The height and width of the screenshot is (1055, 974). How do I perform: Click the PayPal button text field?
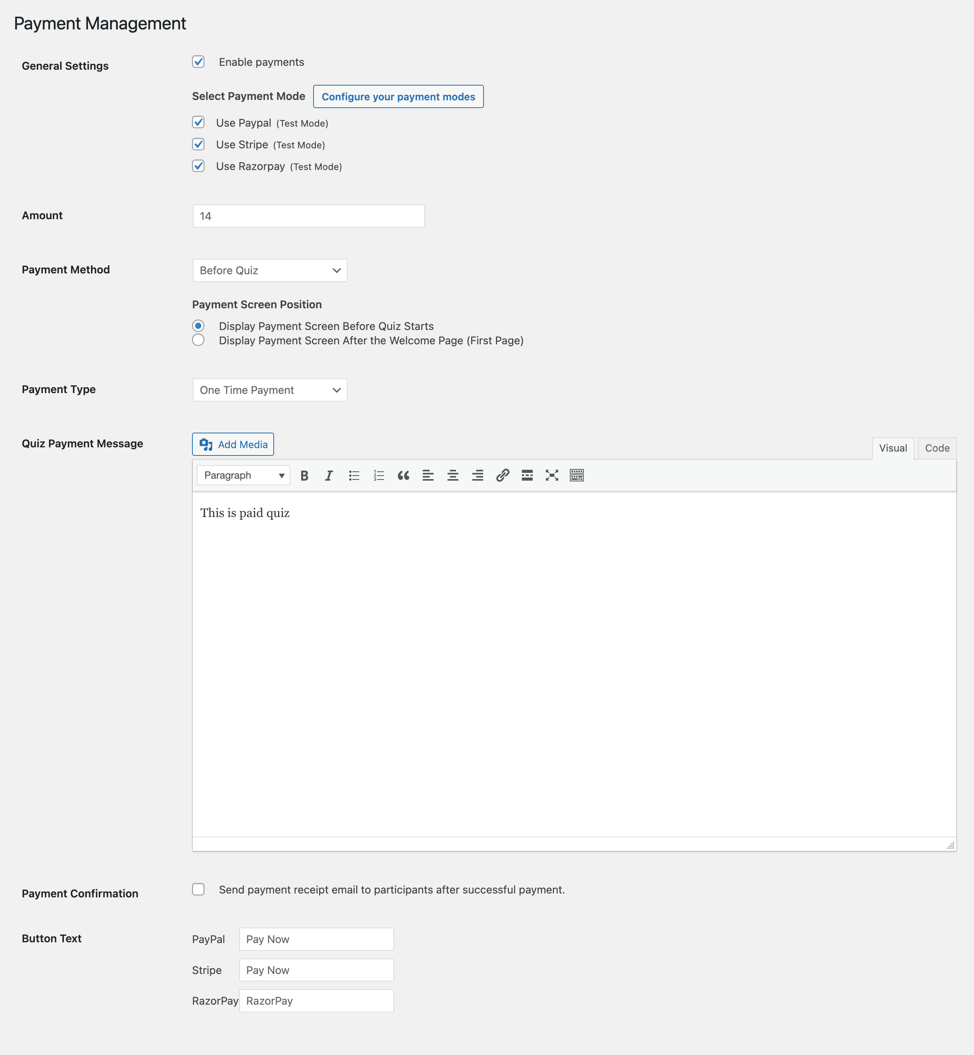pos(316,940)
